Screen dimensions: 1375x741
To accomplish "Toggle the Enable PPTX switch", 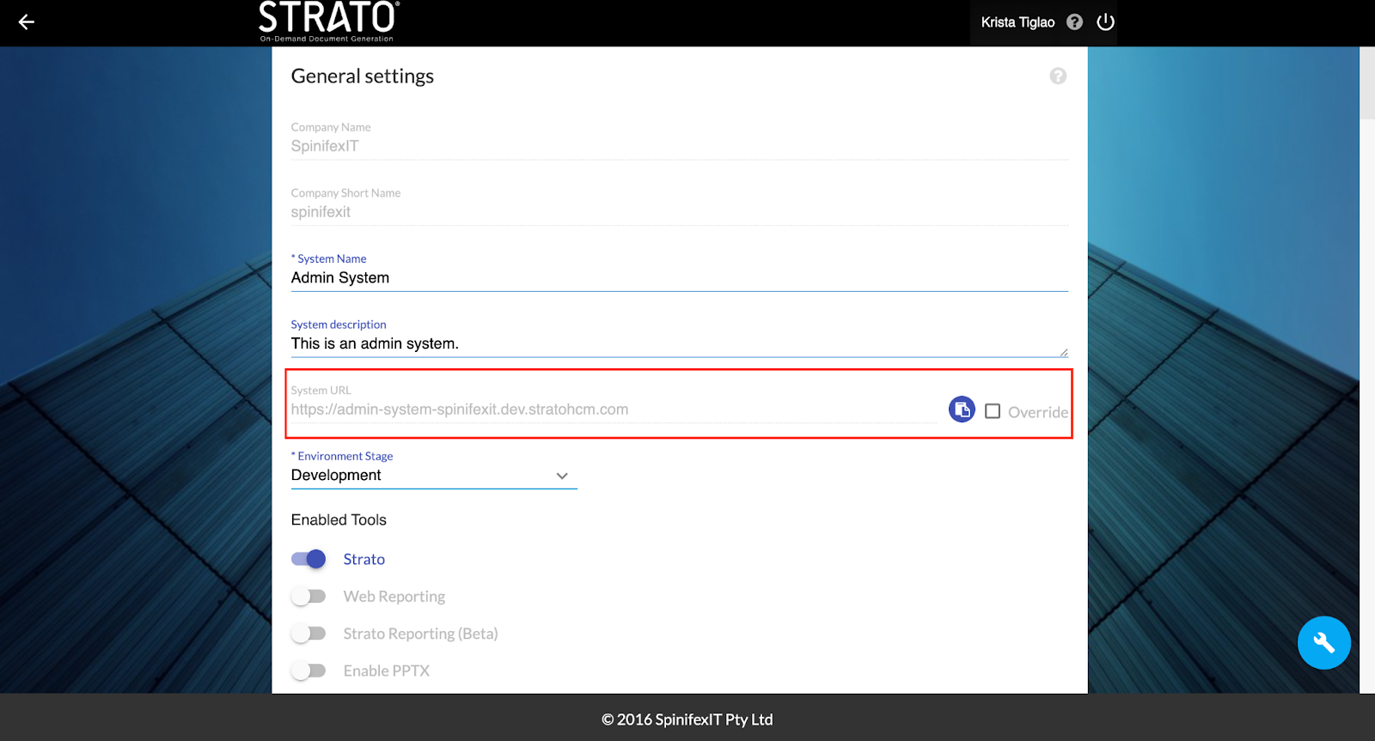I will pyautogui.click(x=309, y=671).
